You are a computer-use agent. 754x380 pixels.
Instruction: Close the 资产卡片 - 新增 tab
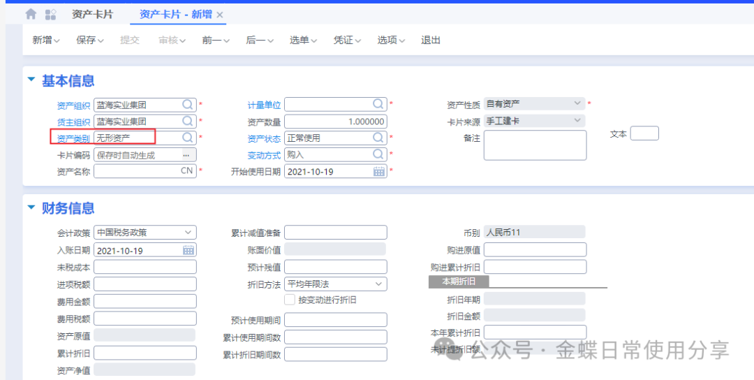[220, 15]
